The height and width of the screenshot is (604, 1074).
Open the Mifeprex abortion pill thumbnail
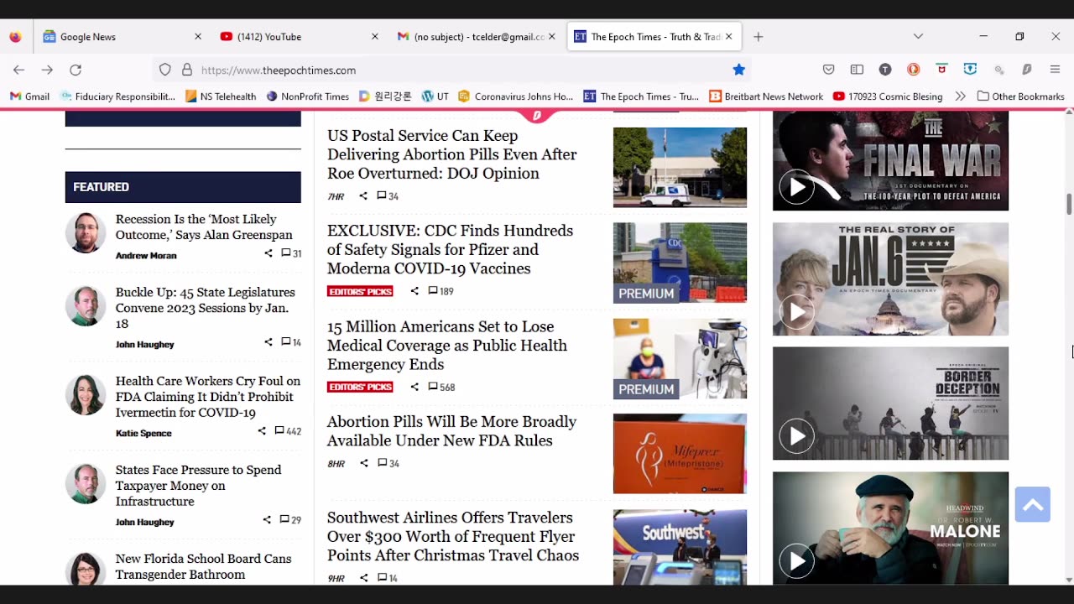[x=680, y=454]
